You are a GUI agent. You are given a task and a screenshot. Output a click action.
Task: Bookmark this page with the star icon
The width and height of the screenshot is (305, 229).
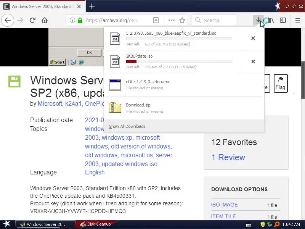pyautogui.click(x=182, y=20)
